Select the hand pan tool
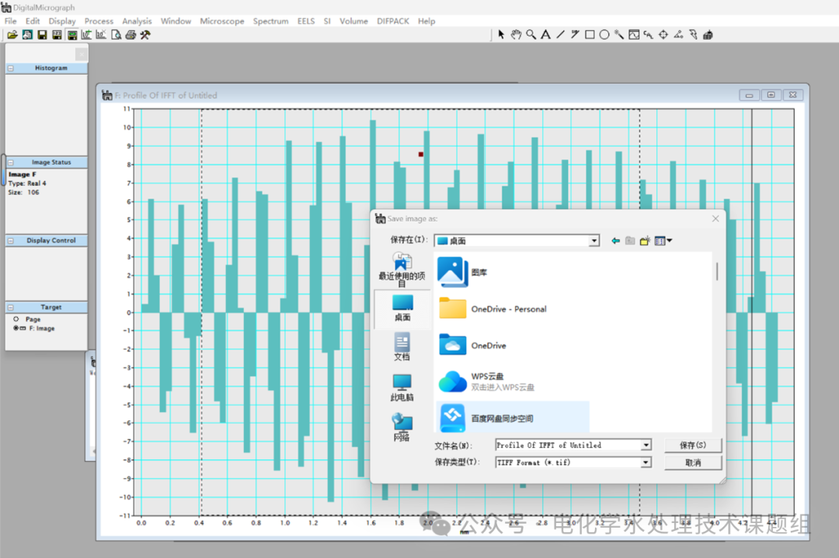 tap(516, 34)
